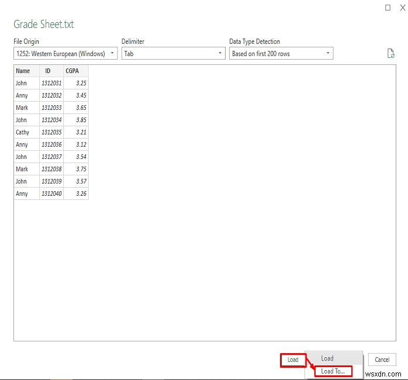
Task: Click the CGPA value 3.21
Action: coord(76,132)
